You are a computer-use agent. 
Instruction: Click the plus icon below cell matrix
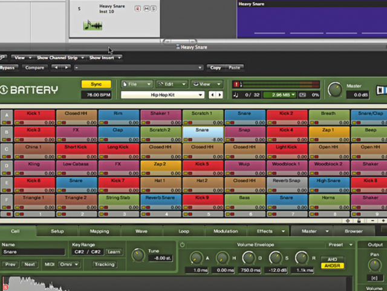(383, 221)
